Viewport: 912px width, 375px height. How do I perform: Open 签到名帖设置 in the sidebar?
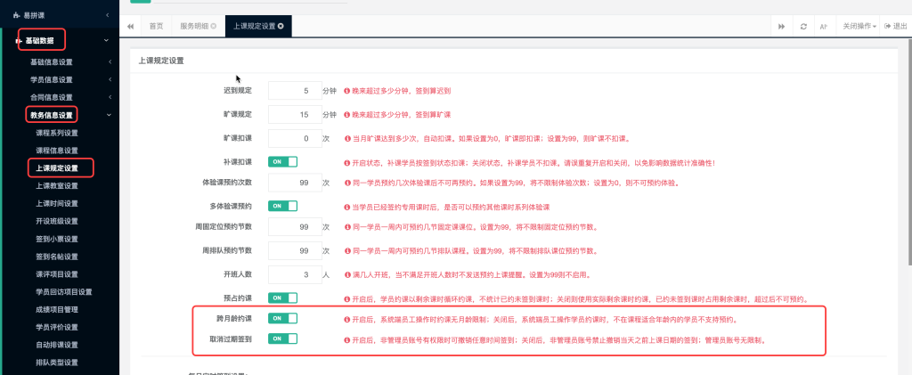pos(57,257)
